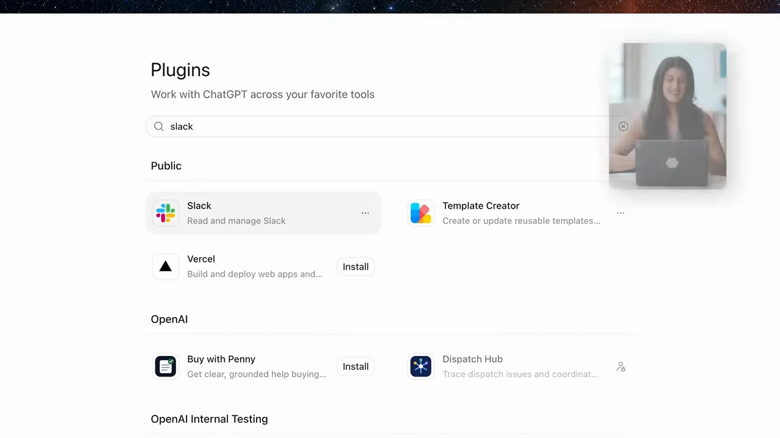
Task: Click the Plugins page heading
Action: [180, 70]
